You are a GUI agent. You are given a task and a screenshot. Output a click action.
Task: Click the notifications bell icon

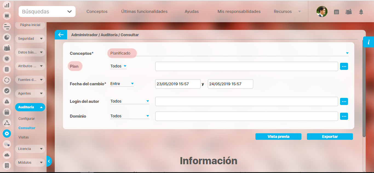(x=361, y=12)
